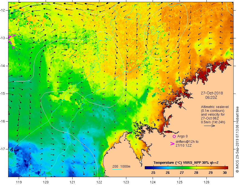Click the '(0.1m contours)' caption line
The width and height of the screenshot is (239, 185).
click(213, 111)
